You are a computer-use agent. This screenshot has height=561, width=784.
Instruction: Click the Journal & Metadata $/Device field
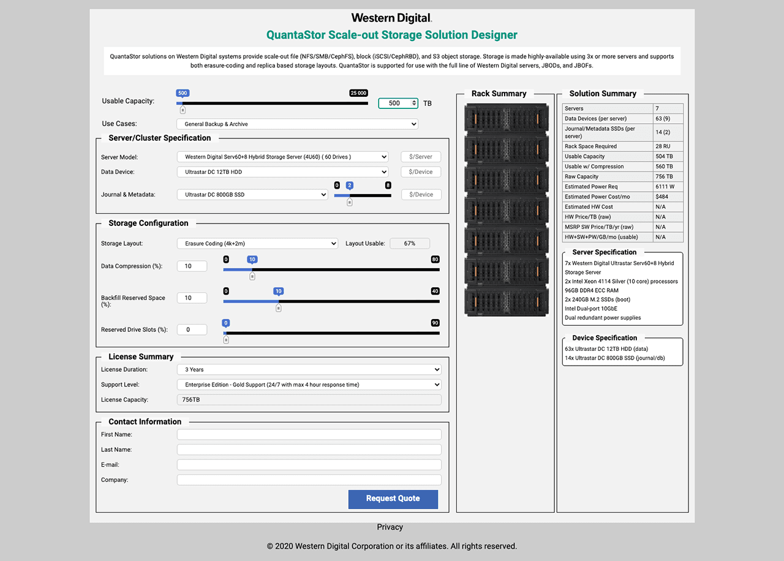point(421,195)
